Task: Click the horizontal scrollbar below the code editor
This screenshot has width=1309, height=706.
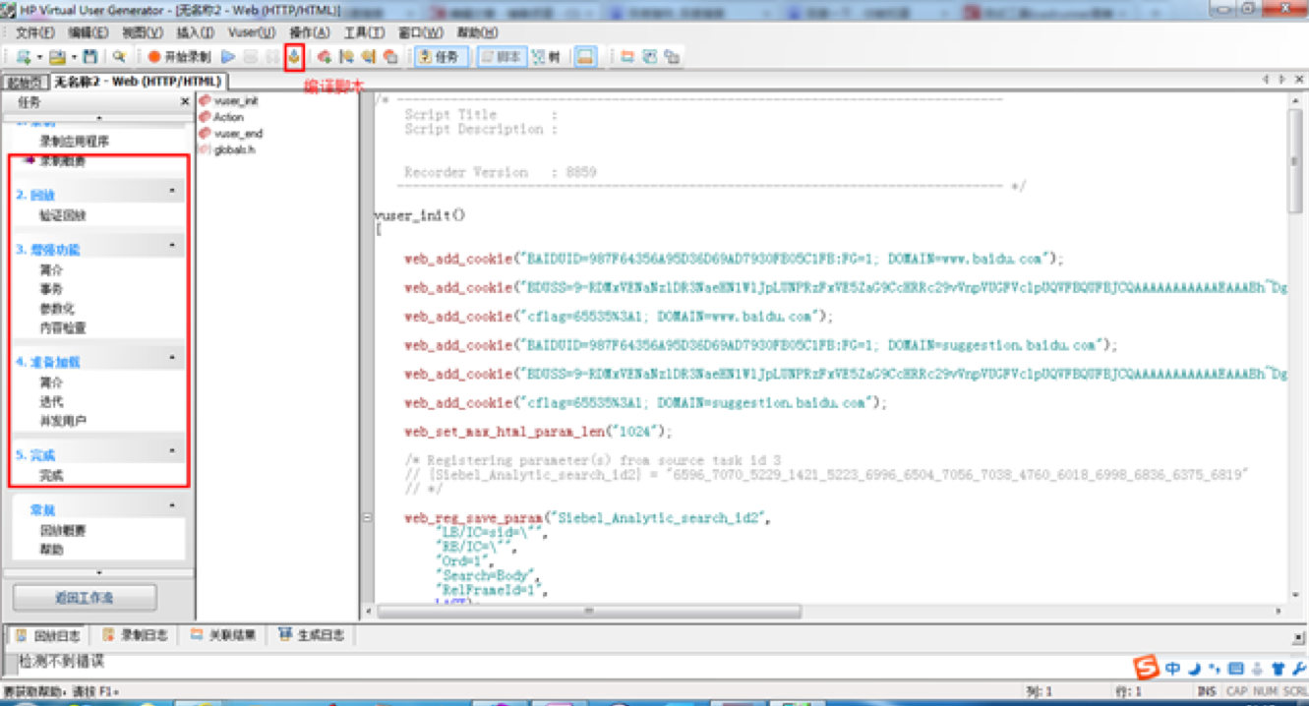Action: pyautogui.click(x=587, y=611)
